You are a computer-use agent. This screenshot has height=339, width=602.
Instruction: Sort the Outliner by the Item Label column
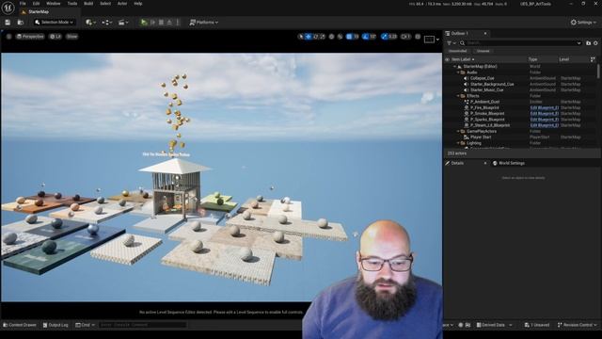[x=462, y=59]
